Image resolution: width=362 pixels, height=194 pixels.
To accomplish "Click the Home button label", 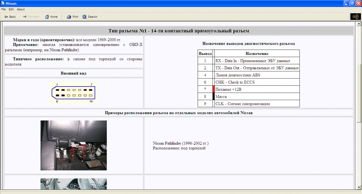I will 54,17.
